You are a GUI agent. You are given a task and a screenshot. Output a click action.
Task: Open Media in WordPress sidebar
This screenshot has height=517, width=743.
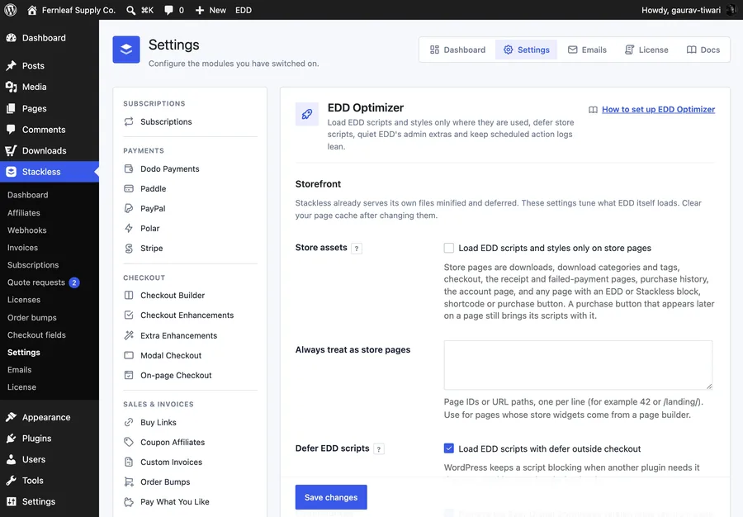point(50,88)
